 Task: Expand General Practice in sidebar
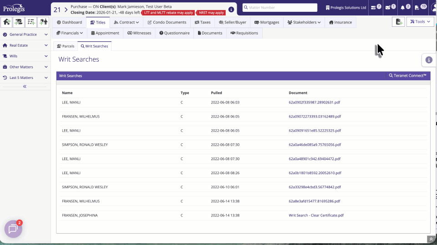point(25,34)
